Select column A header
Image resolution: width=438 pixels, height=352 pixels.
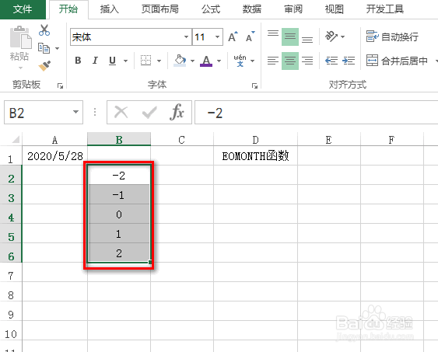[54, 139]
